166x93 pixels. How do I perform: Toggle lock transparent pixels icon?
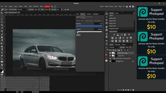[x=113, y=50]
